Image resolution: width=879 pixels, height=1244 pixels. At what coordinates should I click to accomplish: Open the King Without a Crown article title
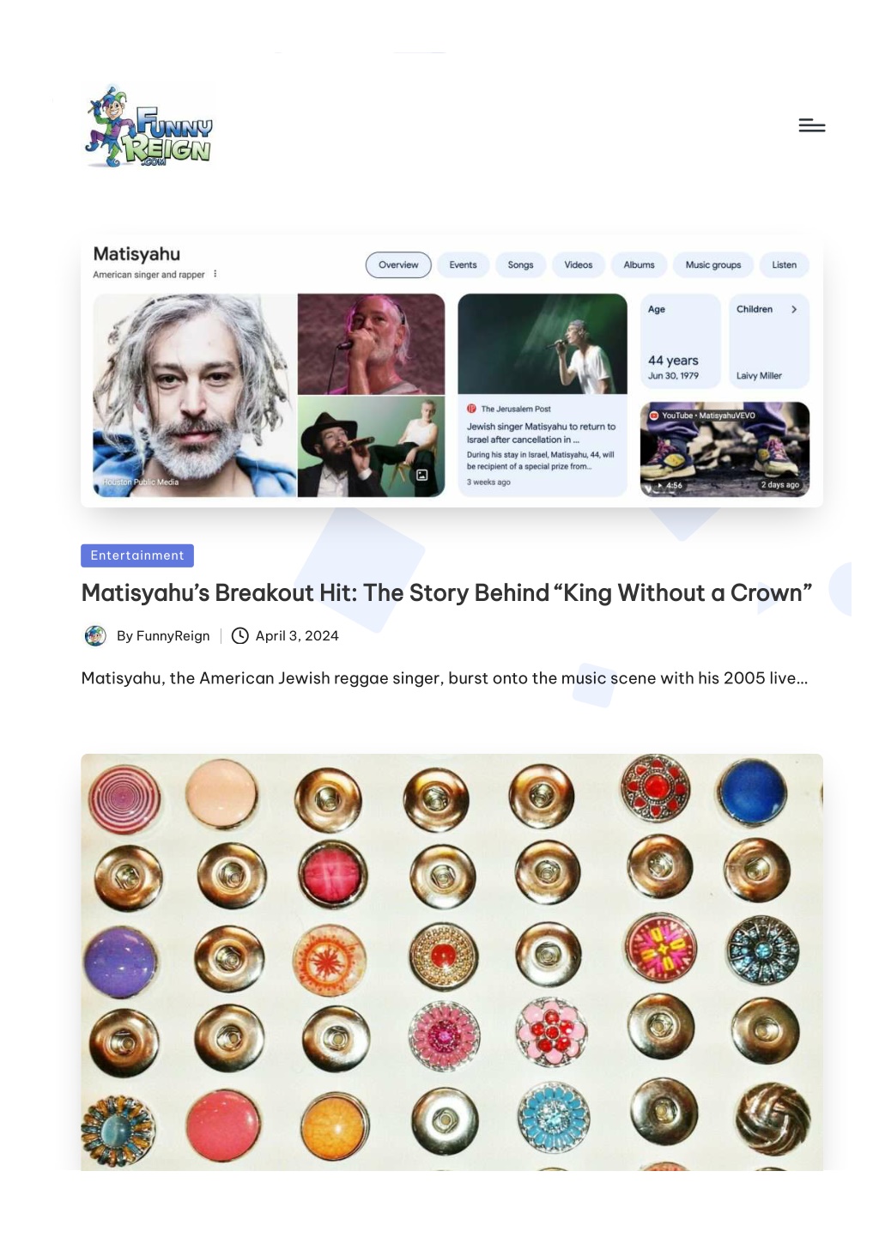(x=446, y=592)
